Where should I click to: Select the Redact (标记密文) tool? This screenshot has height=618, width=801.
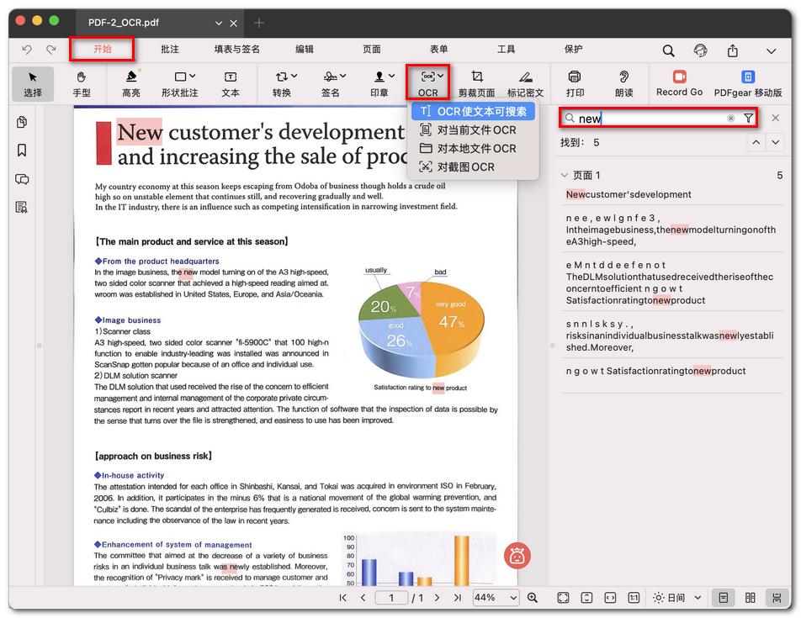[x=525, y=83]
